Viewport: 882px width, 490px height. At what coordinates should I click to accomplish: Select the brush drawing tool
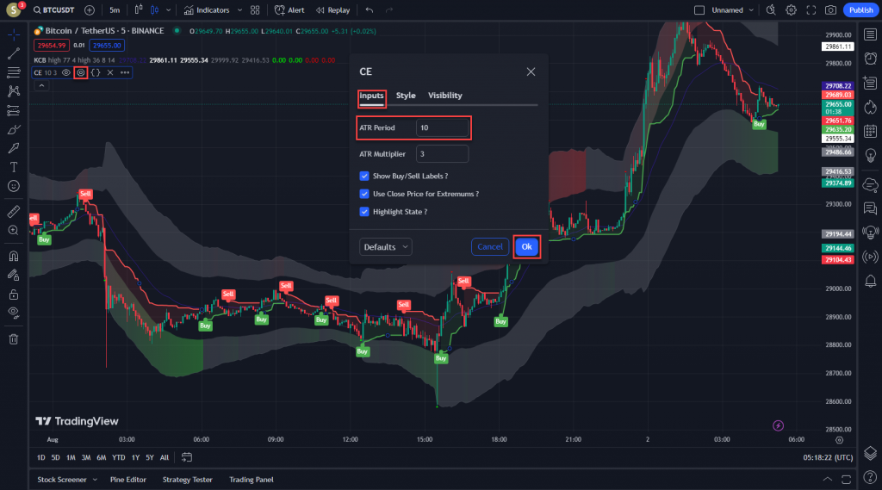[14, 129]
